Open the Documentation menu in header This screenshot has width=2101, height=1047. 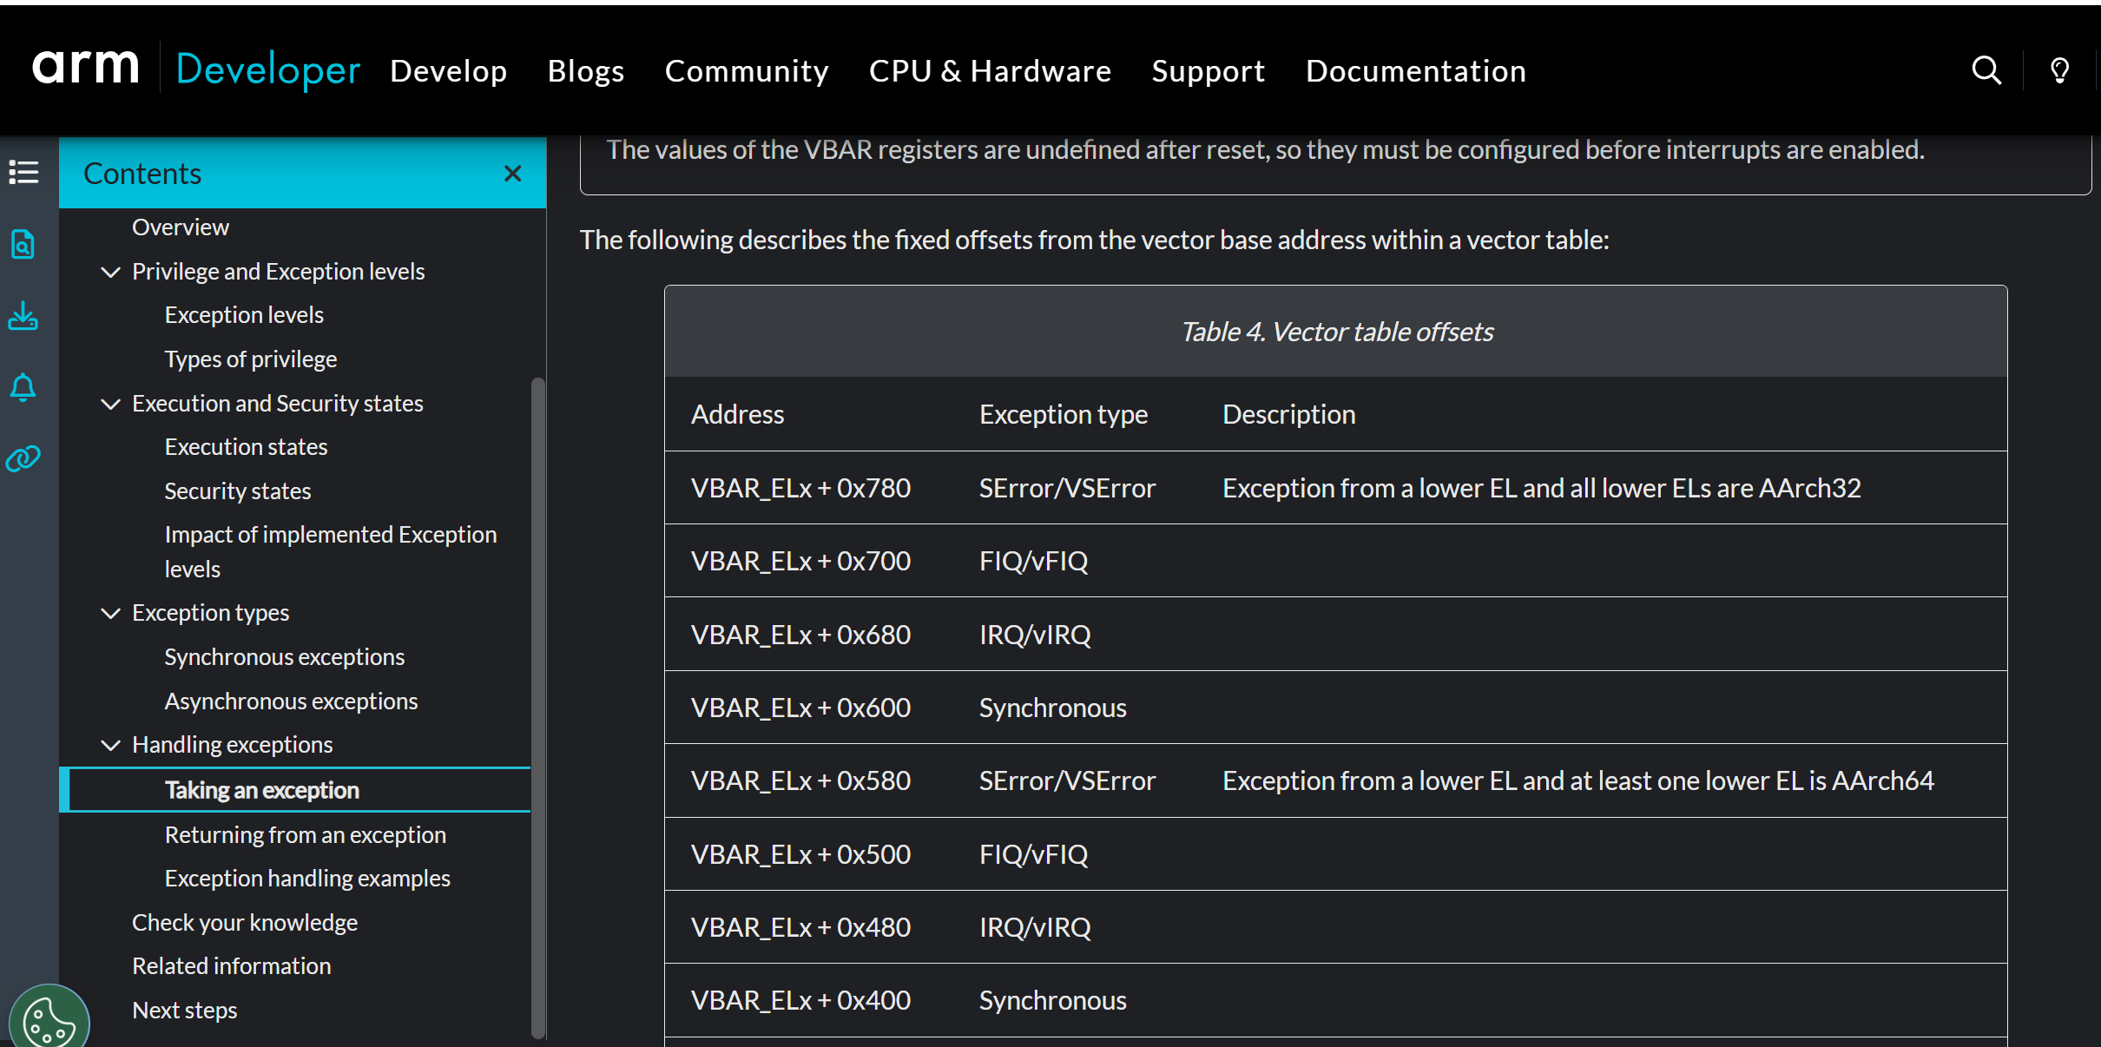coord(1415,71)
